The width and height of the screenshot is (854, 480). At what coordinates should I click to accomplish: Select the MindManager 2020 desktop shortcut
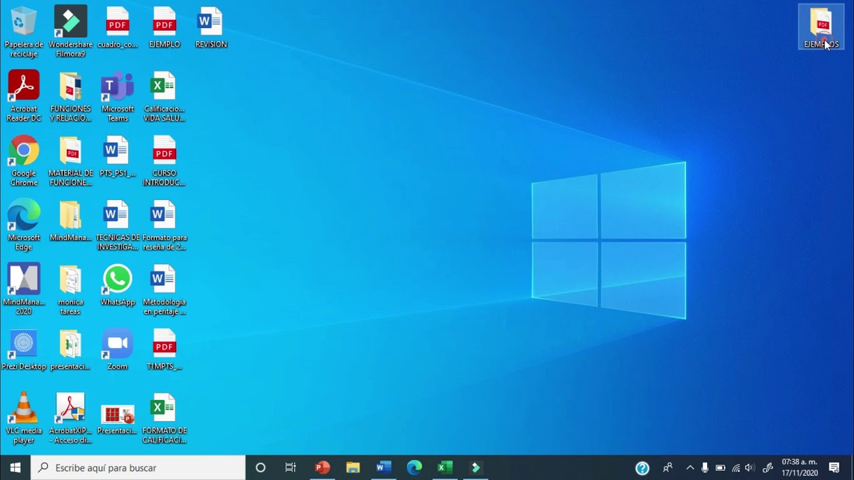(23, 290)
